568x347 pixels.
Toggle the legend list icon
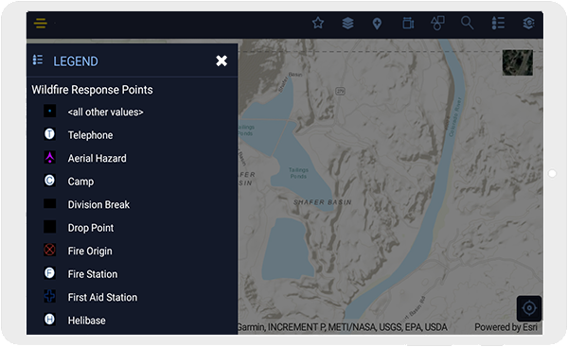tap(498, 23)
